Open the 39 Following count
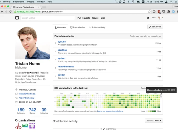The width and height of the screenshot is (178, 133). pos(44,111)
